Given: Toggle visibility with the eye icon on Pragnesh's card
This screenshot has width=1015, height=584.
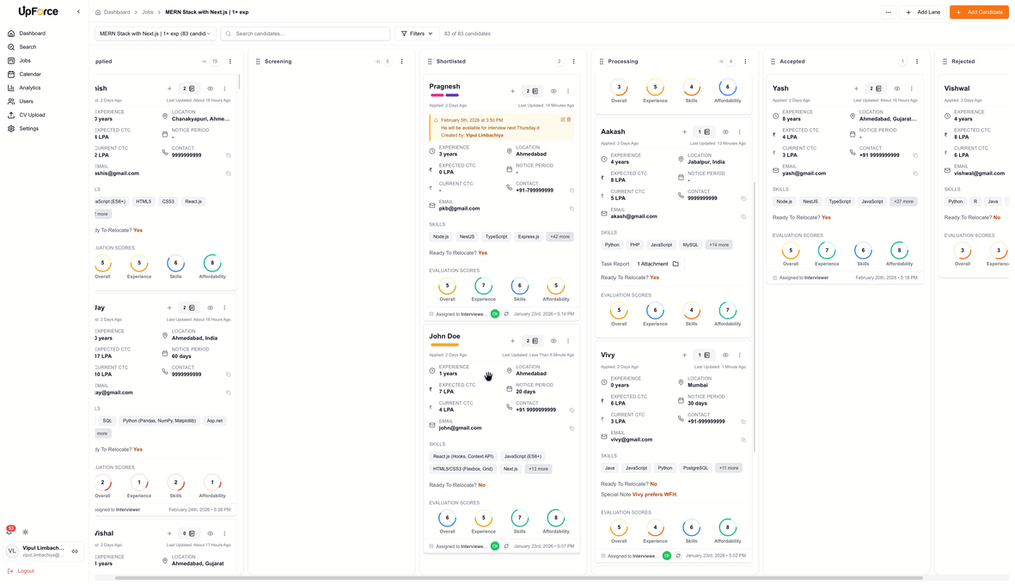Looking at the screenshot, I should tap(553, 90).
